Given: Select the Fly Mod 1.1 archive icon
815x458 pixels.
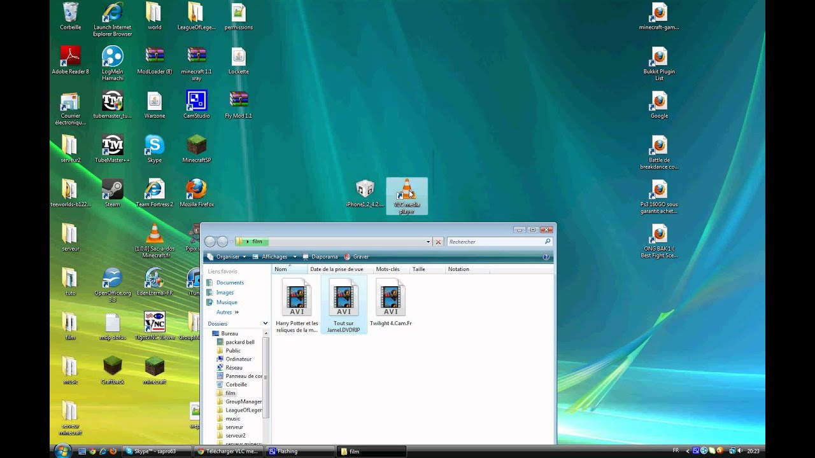Looking at the screenshot, I should coord(238,105).
